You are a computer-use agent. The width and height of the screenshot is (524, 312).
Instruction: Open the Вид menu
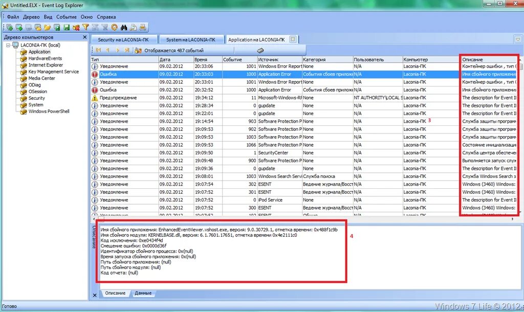pos(48,17)
